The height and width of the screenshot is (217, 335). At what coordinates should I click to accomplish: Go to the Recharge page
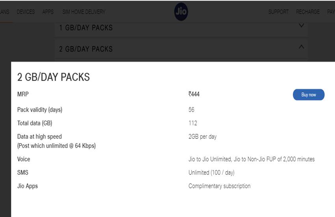pos(308,12)
